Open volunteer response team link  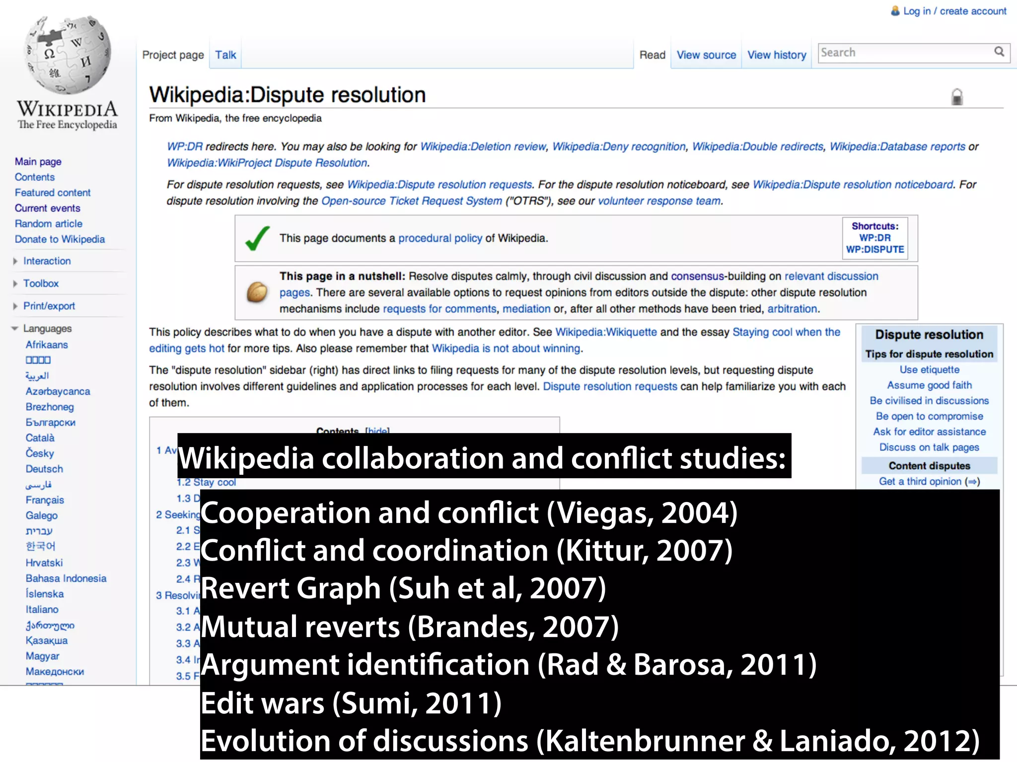[659, 201]
